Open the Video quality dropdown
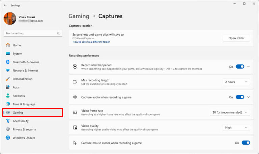The image size is (259, 154). [x=236, y=128]
